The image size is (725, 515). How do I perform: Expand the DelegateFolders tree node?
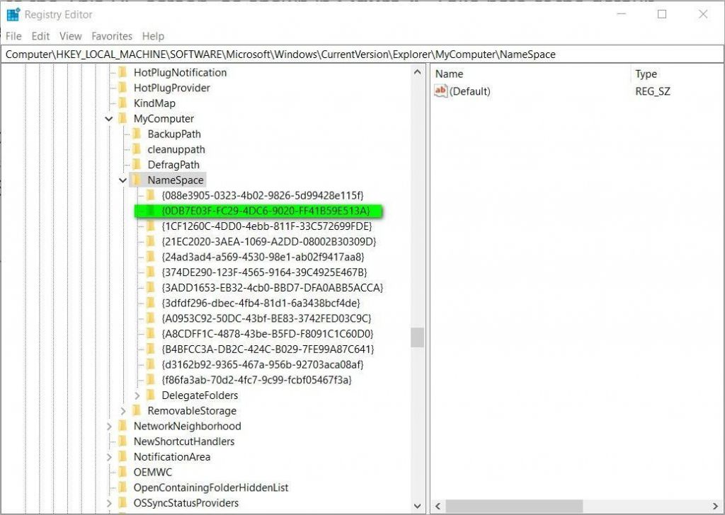tap(137, 395)
